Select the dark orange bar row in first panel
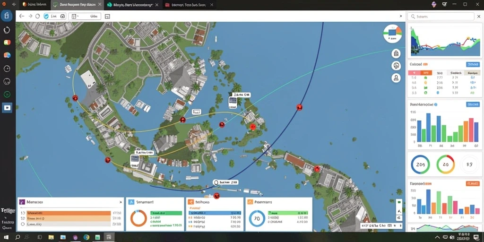 coord(69,213)
